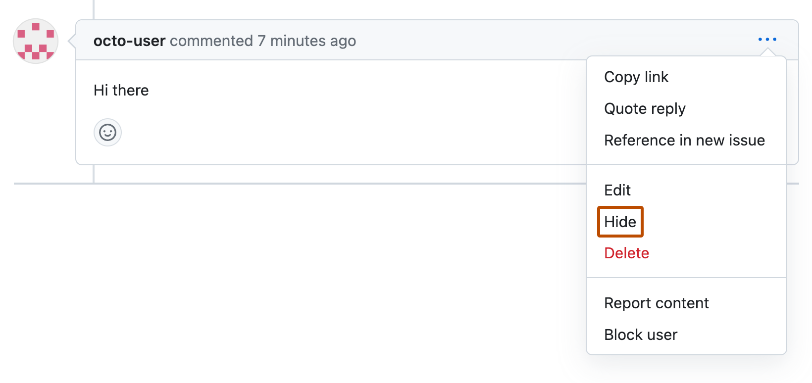The height and width of the screenshot is (383, 812).
Task: Click the commented 7 minutes ago timestamp
Action: click(x=263, y=41)
